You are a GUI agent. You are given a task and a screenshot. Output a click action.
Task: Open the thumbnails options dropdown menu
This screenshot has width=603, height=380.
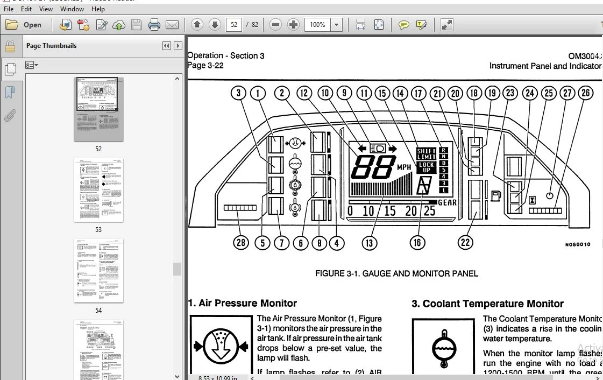click(x=32, y=65)
